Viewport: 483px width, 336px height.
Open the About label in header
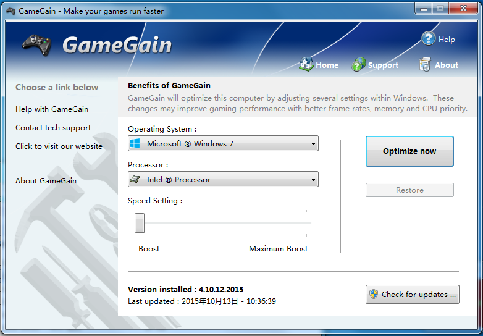click(447, 65)
